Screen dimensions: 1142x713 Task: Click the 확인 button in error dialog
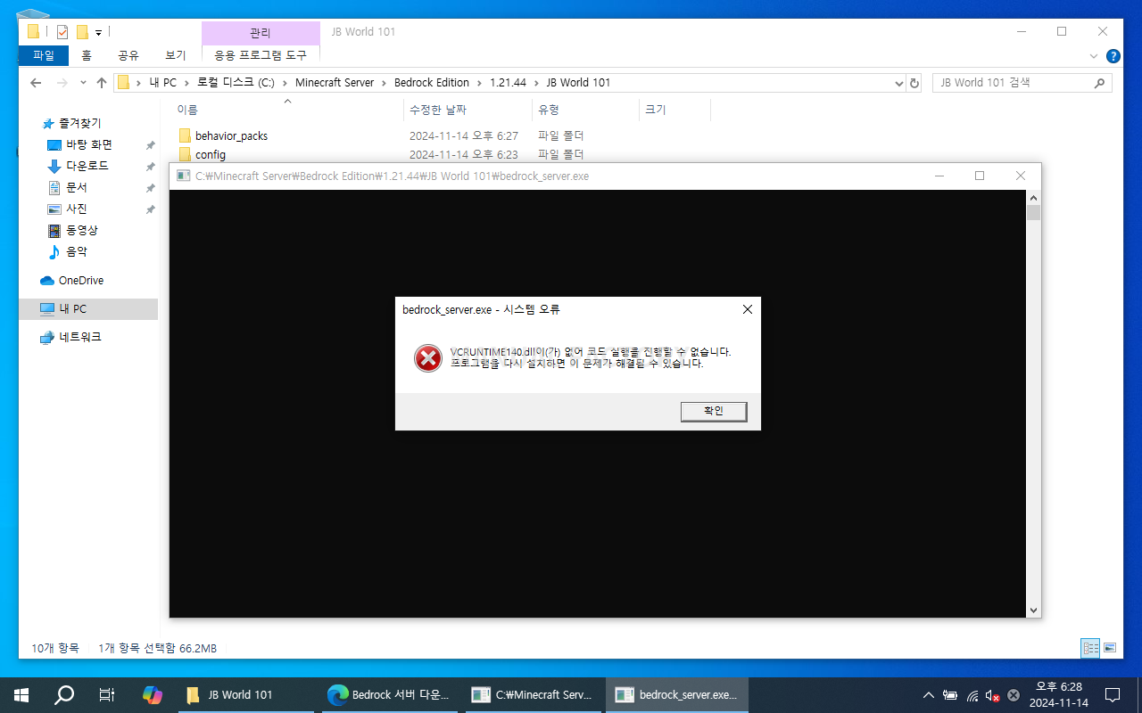tap(713, 411)
